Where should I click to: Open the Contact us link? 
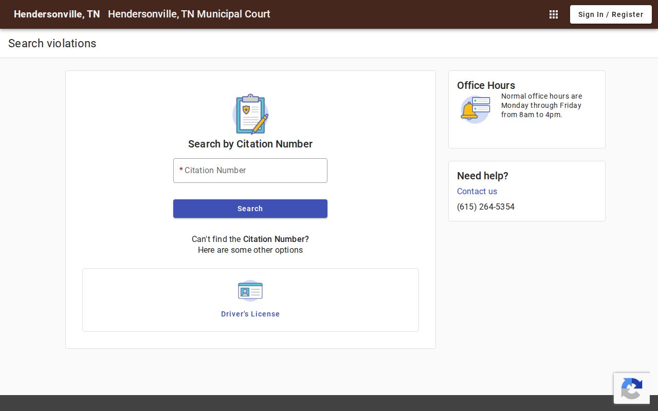click(477, 191)
